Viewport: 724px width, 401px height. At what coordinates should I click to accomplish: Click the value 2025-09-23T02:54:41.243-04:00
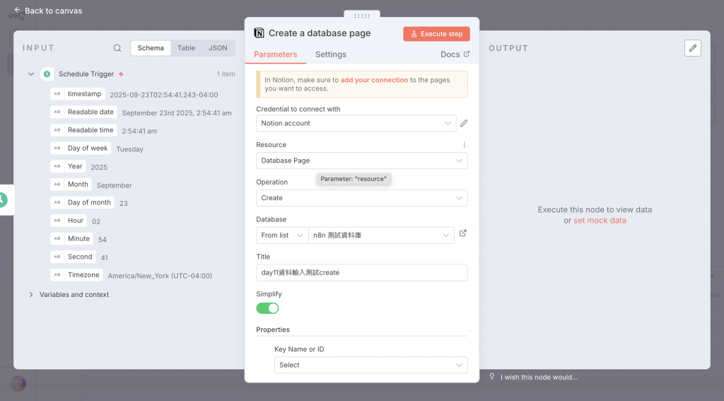(164, 95)
